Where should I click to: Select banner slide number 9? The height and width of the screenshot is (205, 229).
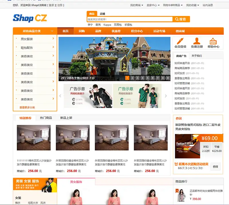pos(168,78)
